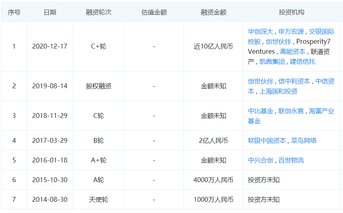Open the 华创深大 investor link

coord(260,32)
